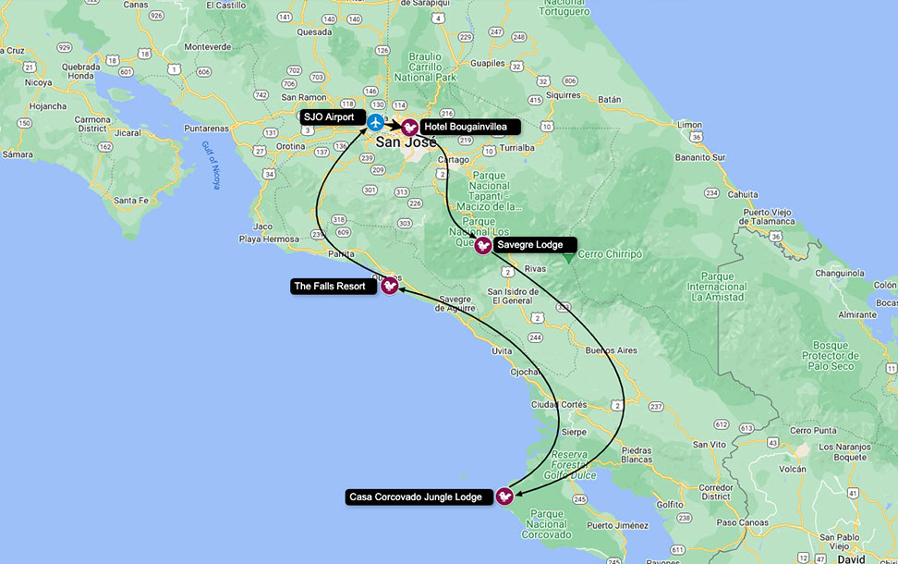
Task: Select the route 303 road shield
Action: coord(405,223)
